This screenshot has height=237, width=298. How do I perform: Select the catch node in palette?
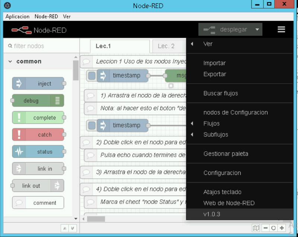[38, 135]
